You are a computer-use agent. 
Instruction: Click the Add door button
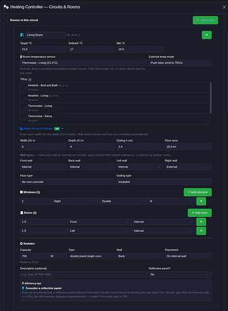(x=199, y=213)
